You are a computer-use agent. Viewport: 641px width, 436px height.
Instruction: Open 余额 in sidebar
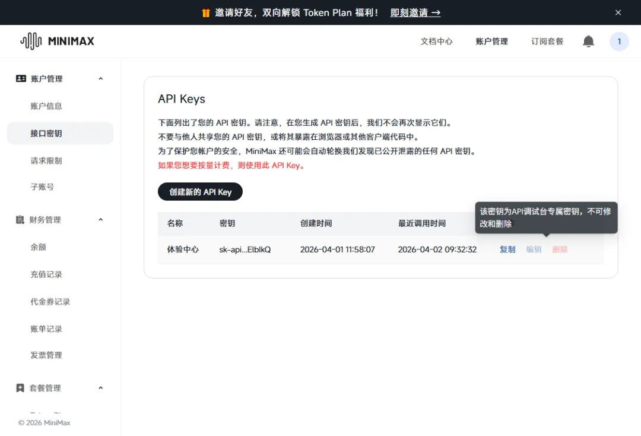click(x=38, y=247)
